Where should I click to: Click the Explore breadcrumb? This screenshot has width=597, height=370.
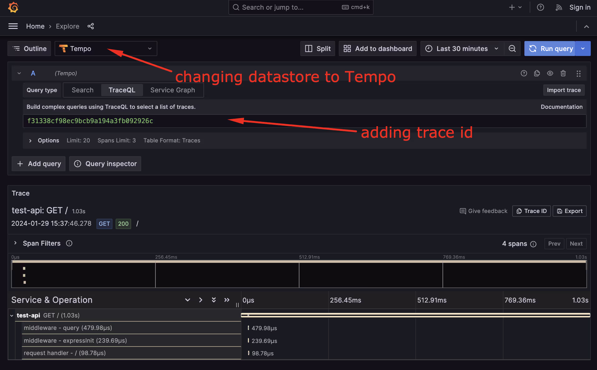click(68, 26)
